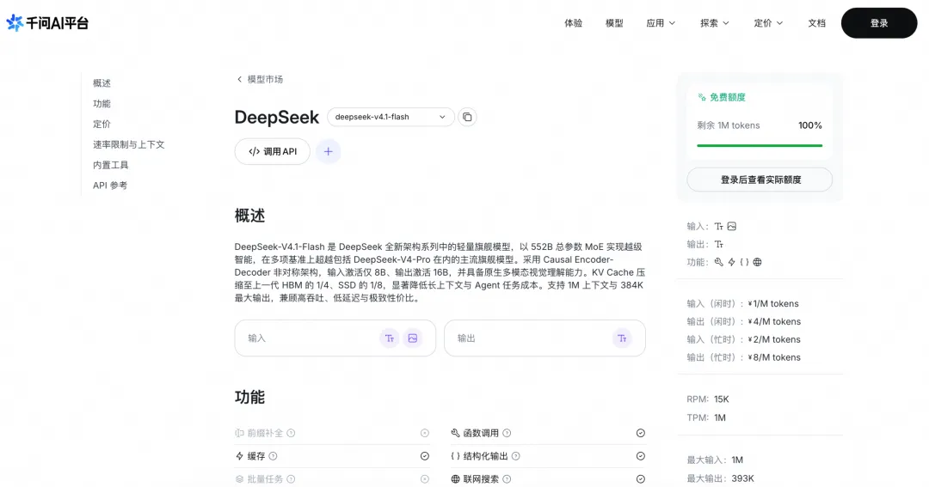Click the DeepSeek heading
The image size is (929, 487).
click(x=277, y=117)
